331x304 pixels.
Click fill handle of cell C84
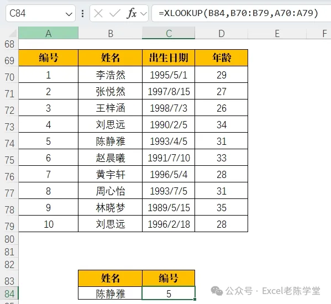(x=195, y=299)
